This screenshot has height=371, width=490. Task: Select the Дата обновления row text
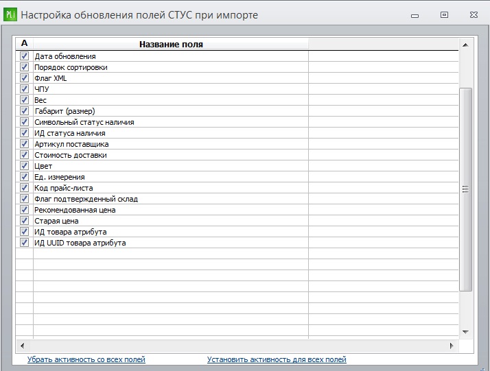pos(65,56)
